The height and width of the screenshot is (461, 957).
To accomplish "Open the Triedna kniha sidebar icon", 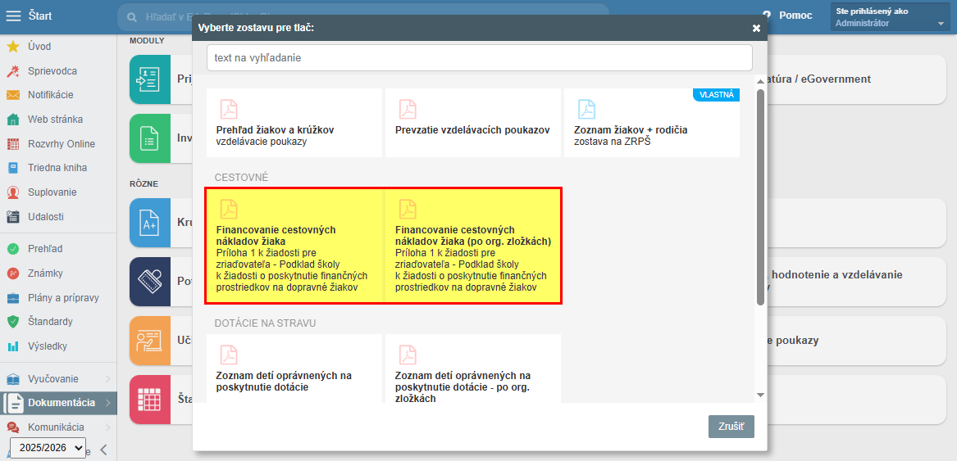I will point(13,168).
